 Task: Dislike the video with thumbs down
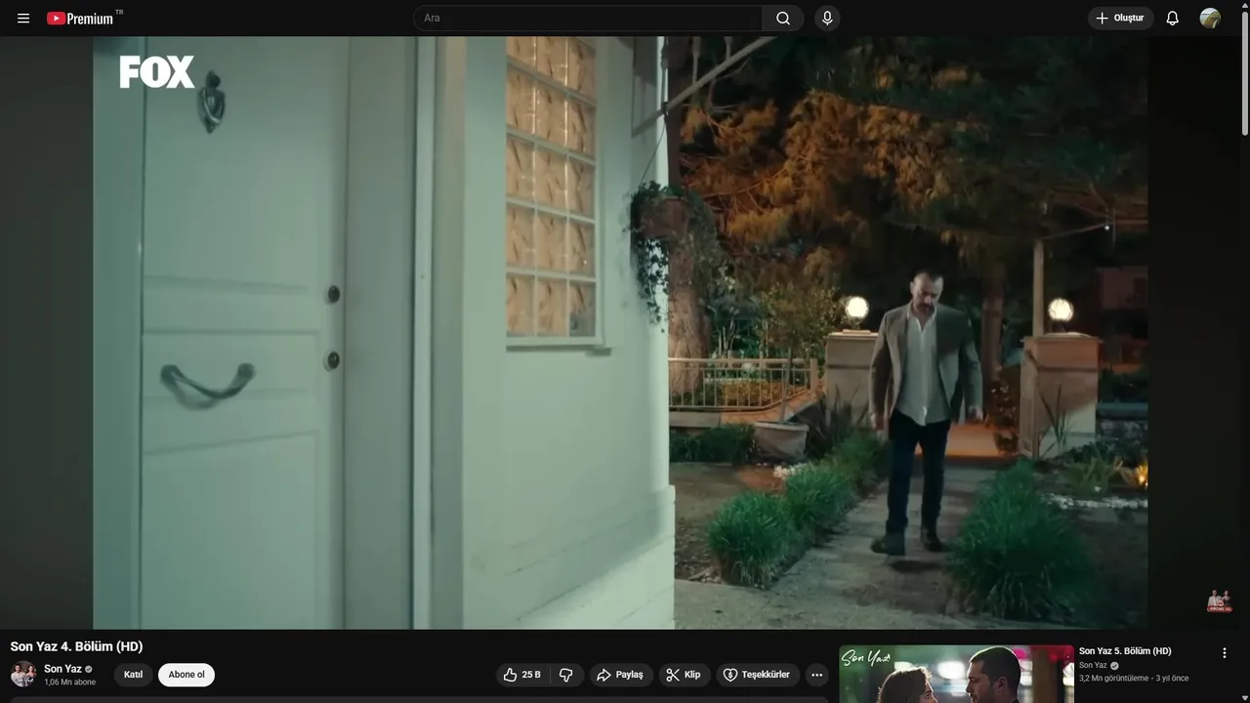coord(566,675)
